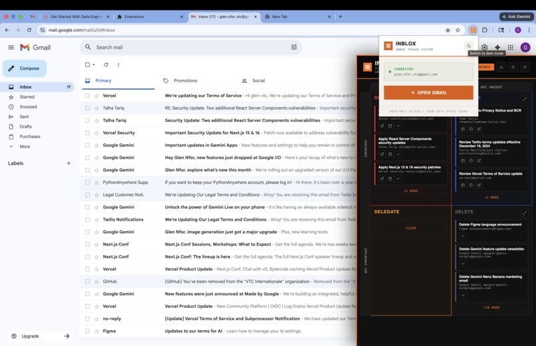This screenshot has height=346, width=536.
Task: Open the PythonAnywhere Supp. email
Action: pyautogui.click(x=219, y=183)
